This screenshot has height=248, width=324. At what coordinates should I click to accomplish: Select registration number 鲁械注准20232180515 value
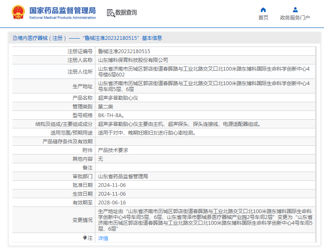[124, 52]
